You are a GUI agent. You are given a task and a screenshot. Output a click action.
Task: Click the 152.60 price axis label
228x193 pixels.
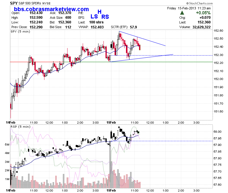pos(218,30)
